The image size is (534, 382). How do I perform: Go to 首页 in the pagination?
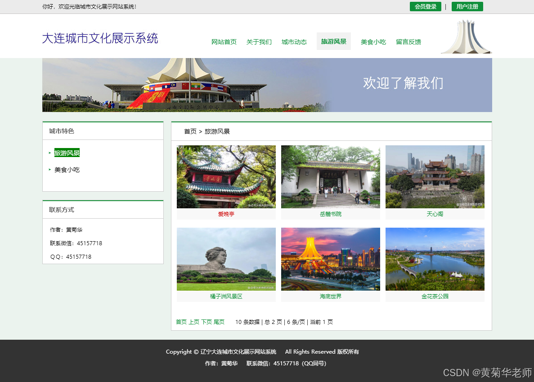(181, 322)
